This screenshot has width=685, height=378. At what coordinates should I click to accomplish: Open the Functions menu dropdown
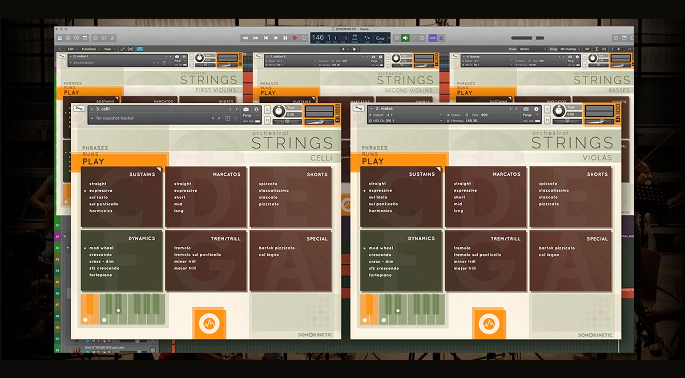(90, 49)
